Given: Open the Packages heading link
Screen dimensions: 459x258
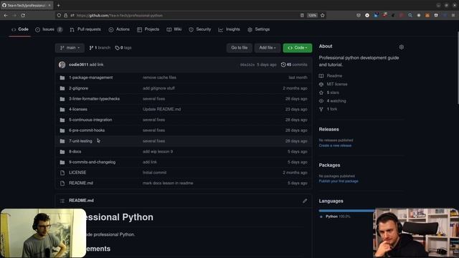Looking at the screenshot, I should (x=329, y=166).
